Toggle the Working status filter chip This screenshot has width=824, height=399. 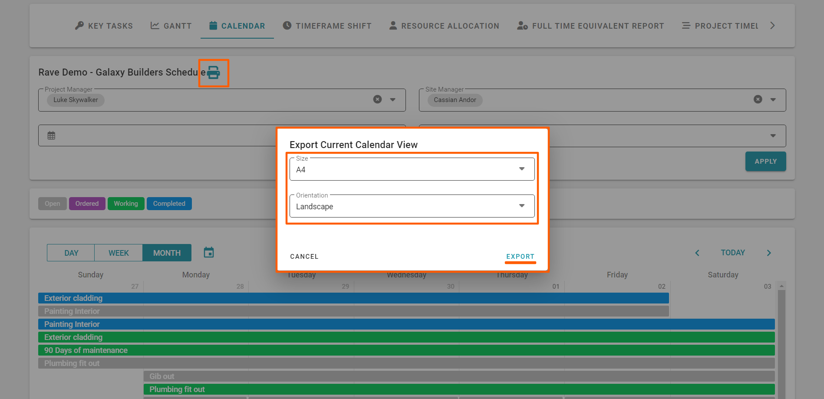[126, 204]
